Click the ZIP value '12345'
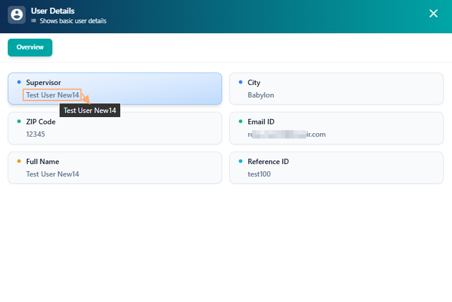The image size is (452, 302). tap(36, 134)
